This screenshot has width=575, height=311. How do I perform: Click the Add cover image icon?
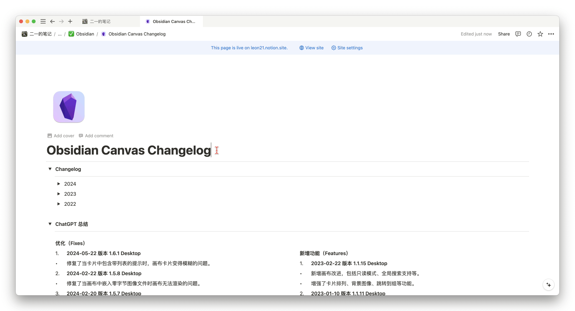50,136
